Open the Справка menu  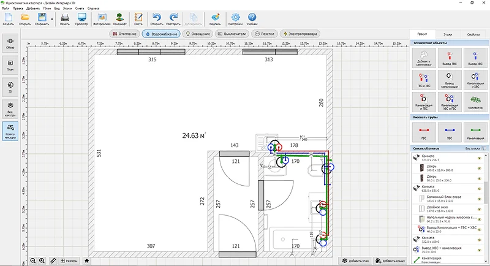94,9
